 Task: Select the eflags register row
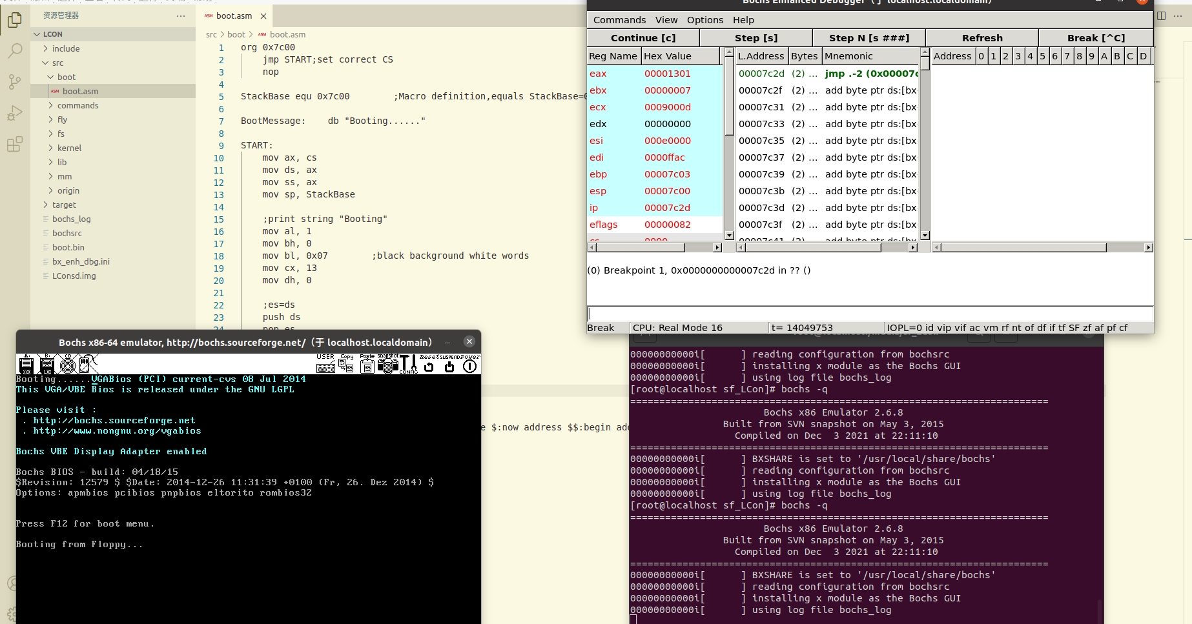pyautogui.click(x=655, y=225)
